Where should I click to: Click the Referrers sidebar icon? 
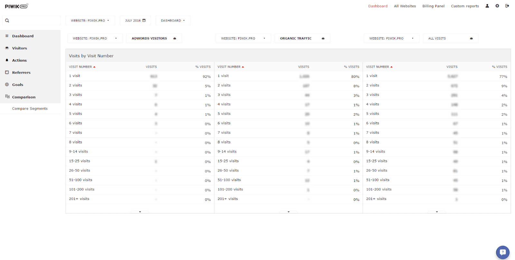click(x=7, y=72)
